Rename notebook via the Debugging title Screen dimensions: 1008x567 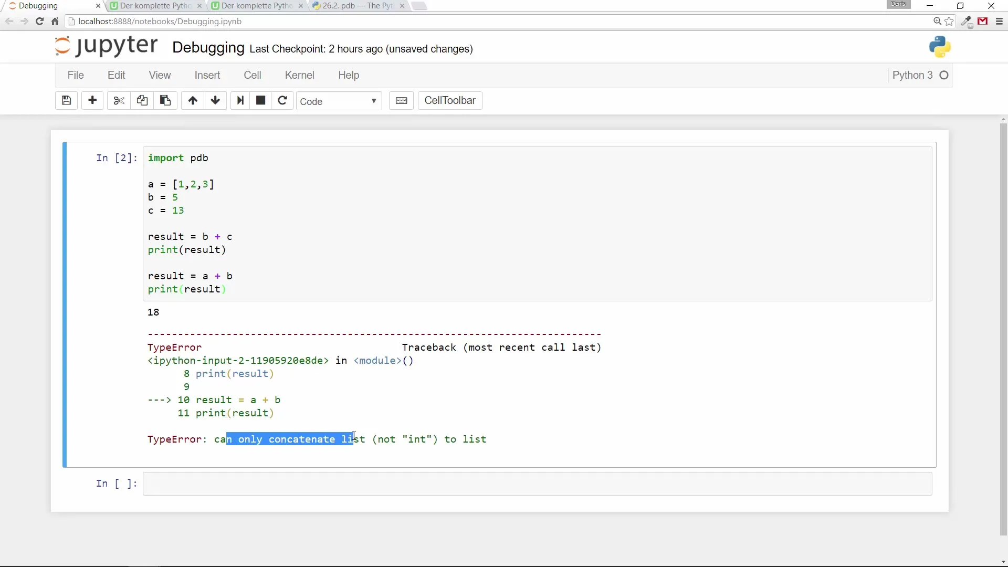208,48
